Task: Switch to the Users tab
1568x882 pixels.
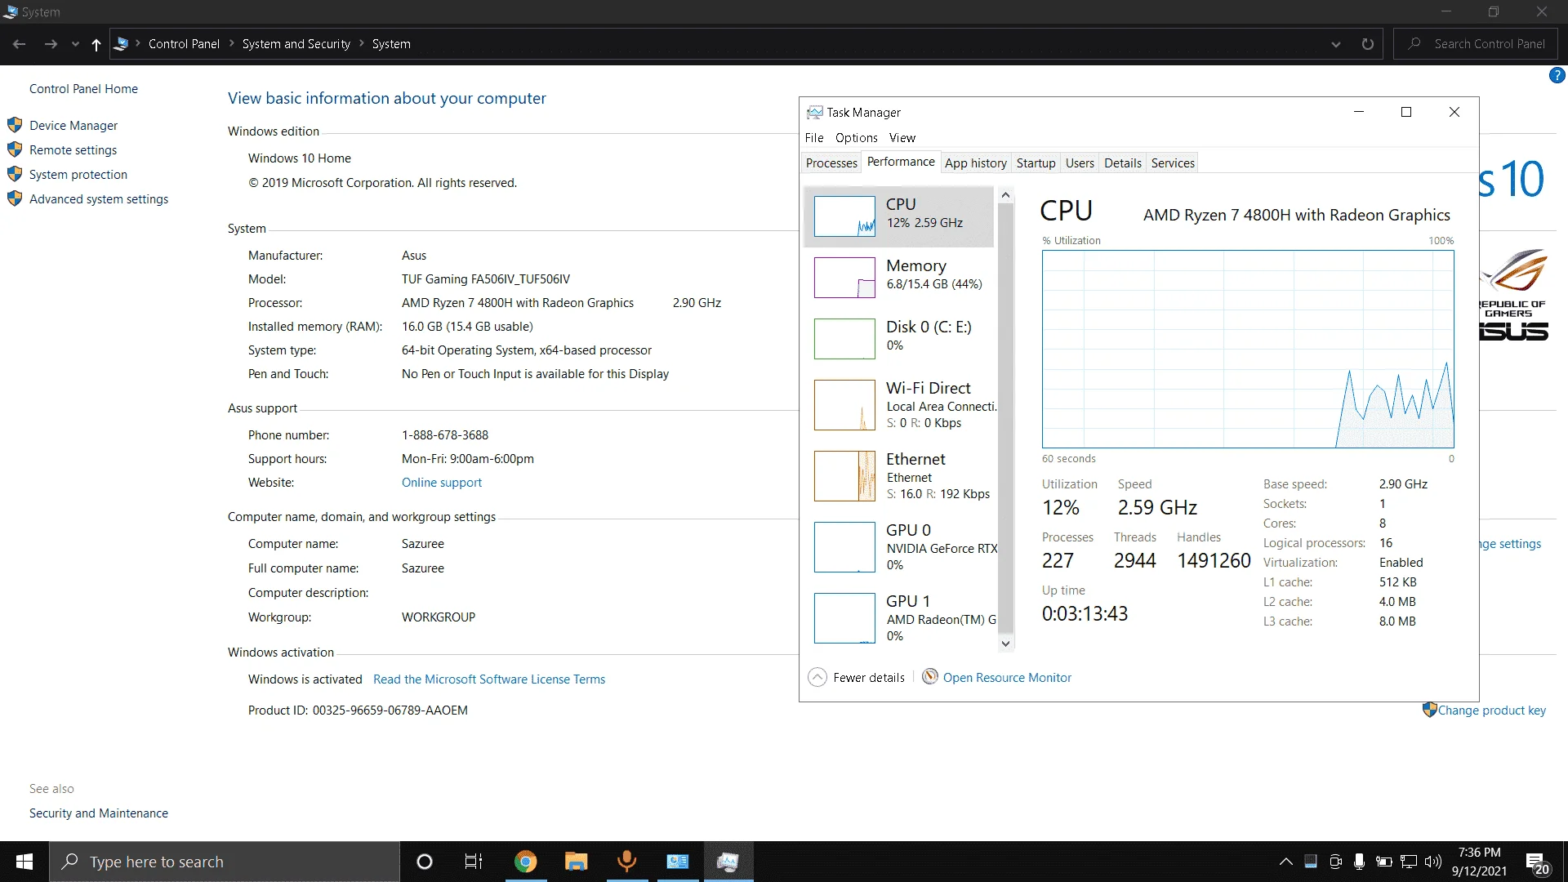Action: [x=1080, y=163]
